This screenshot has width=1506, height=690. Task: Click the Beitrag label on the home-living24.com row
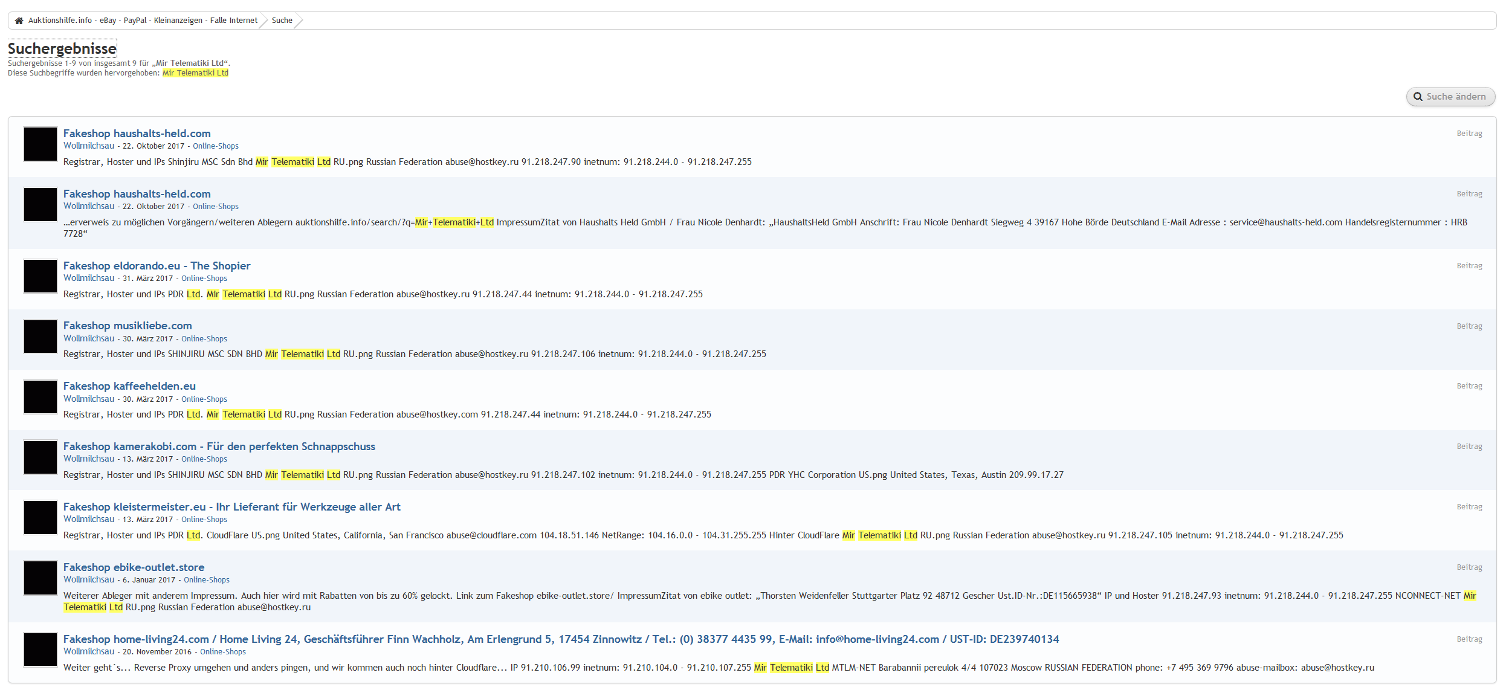coord(1469,639)
